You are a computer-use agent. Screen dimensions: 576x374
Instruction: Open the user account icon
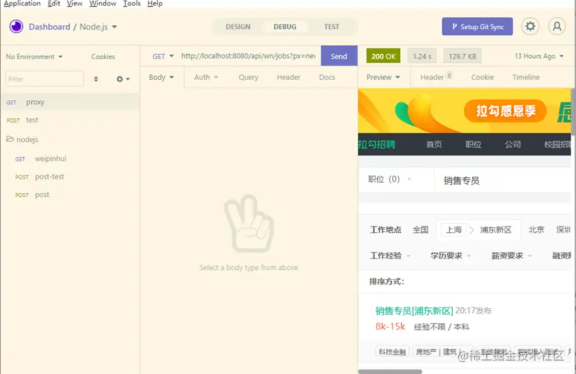[557, 27]
